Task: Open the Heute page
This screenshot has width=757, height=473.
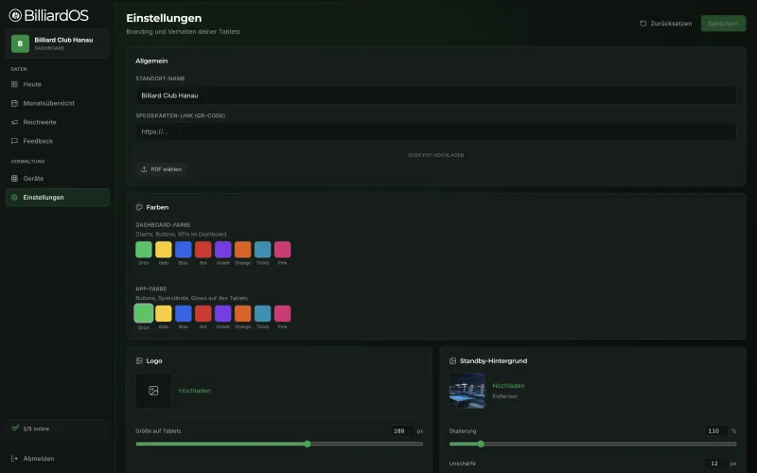Action: pos(58,84)
